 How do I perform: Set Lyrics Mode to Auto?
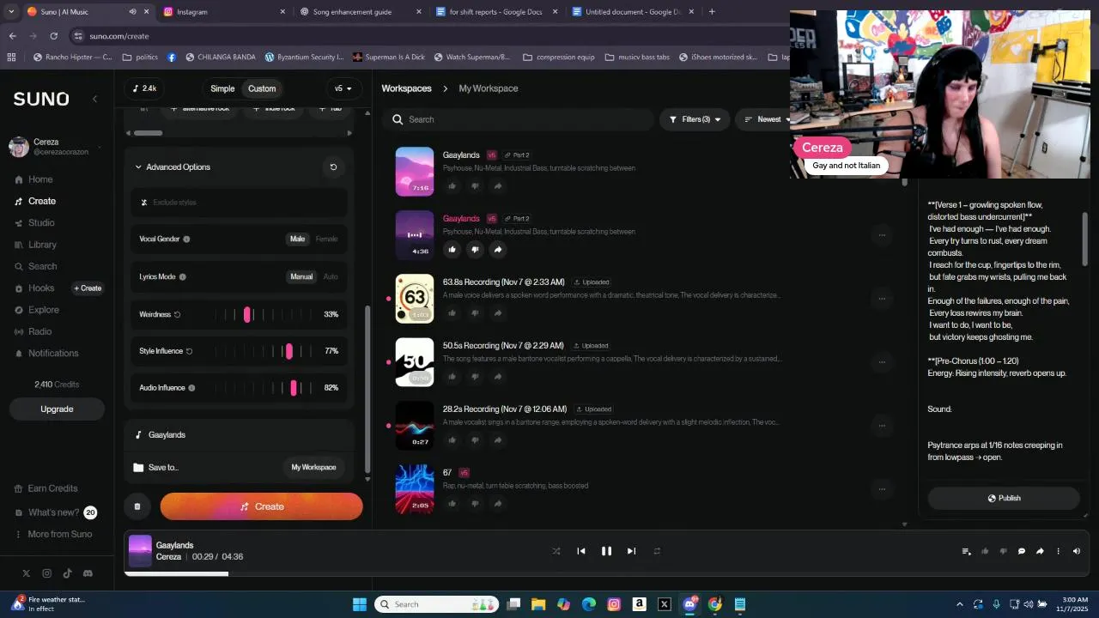[x=331, y=277]
